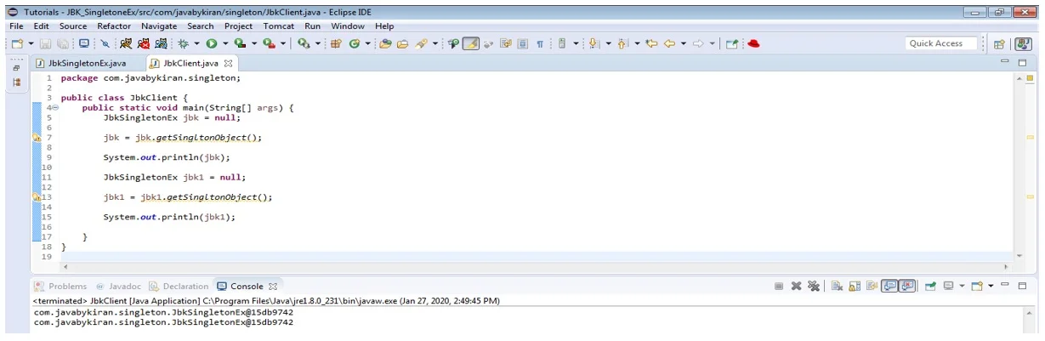Click the Restart Tomcat cat icon
The width and height of the screenshot is (1045, 341).
162,43
